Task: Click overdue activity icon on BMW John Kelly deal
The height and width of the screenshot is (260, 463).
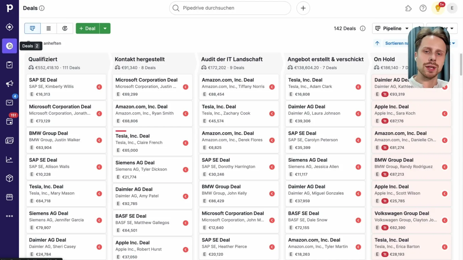Action: pyautogui.click(x=272, y=194)
